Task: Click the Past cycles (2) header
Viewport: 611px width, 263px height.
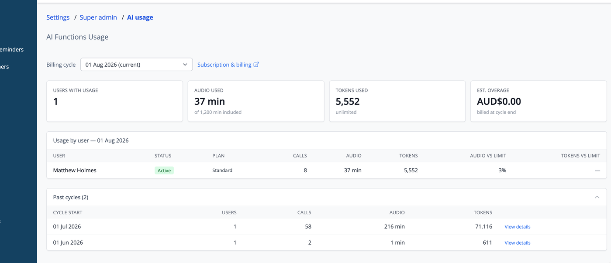Action: pyautogui.click(x=71, y=197)
